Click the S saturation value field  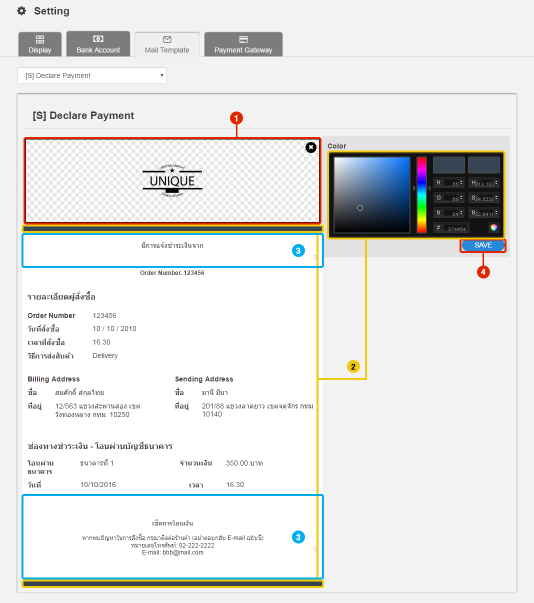pyautogui.click(x=484, y=198)
